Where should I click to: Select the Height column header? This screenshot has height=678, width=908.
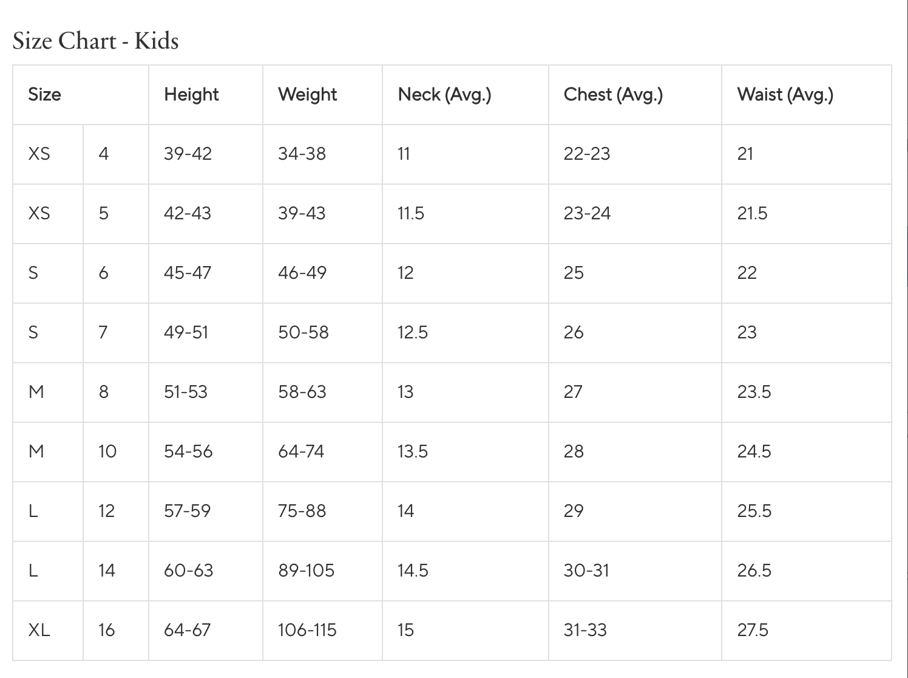[191, 95]
